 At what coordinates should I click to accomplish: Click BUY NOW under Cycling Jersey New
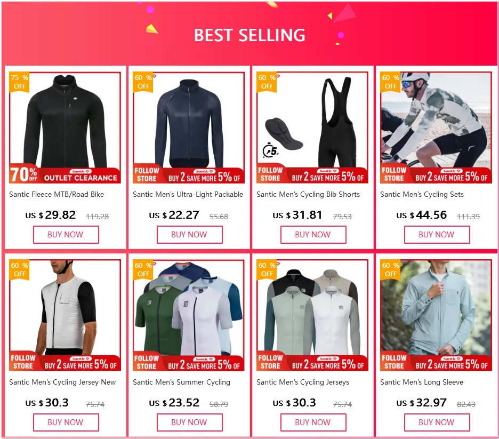click(x=66, y=422)
